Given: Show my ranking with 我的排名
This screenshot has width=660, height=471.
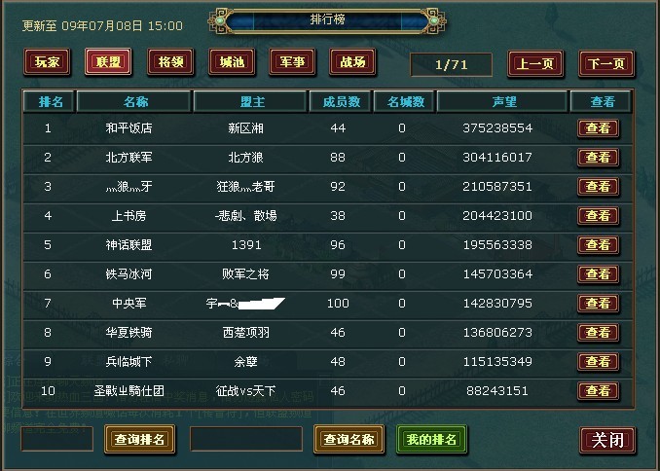Looking at the screenshot, I should [431, 440].
